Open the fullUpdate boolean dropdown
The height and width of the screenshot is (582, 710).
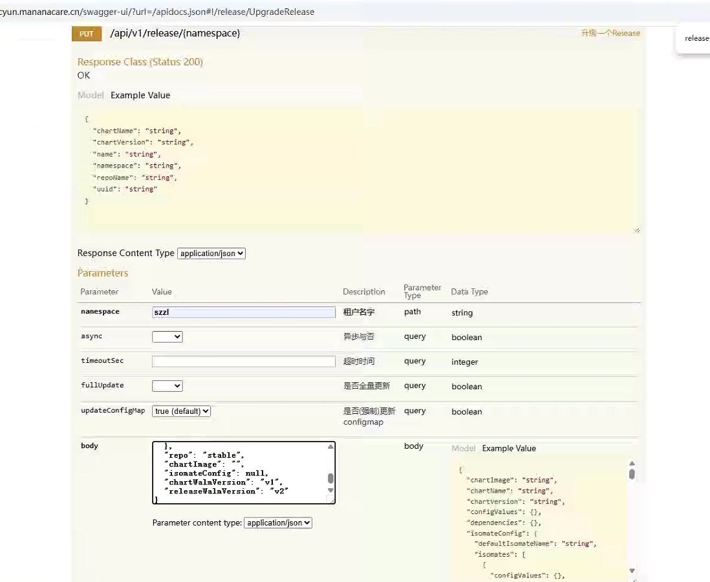coord(167,386)
